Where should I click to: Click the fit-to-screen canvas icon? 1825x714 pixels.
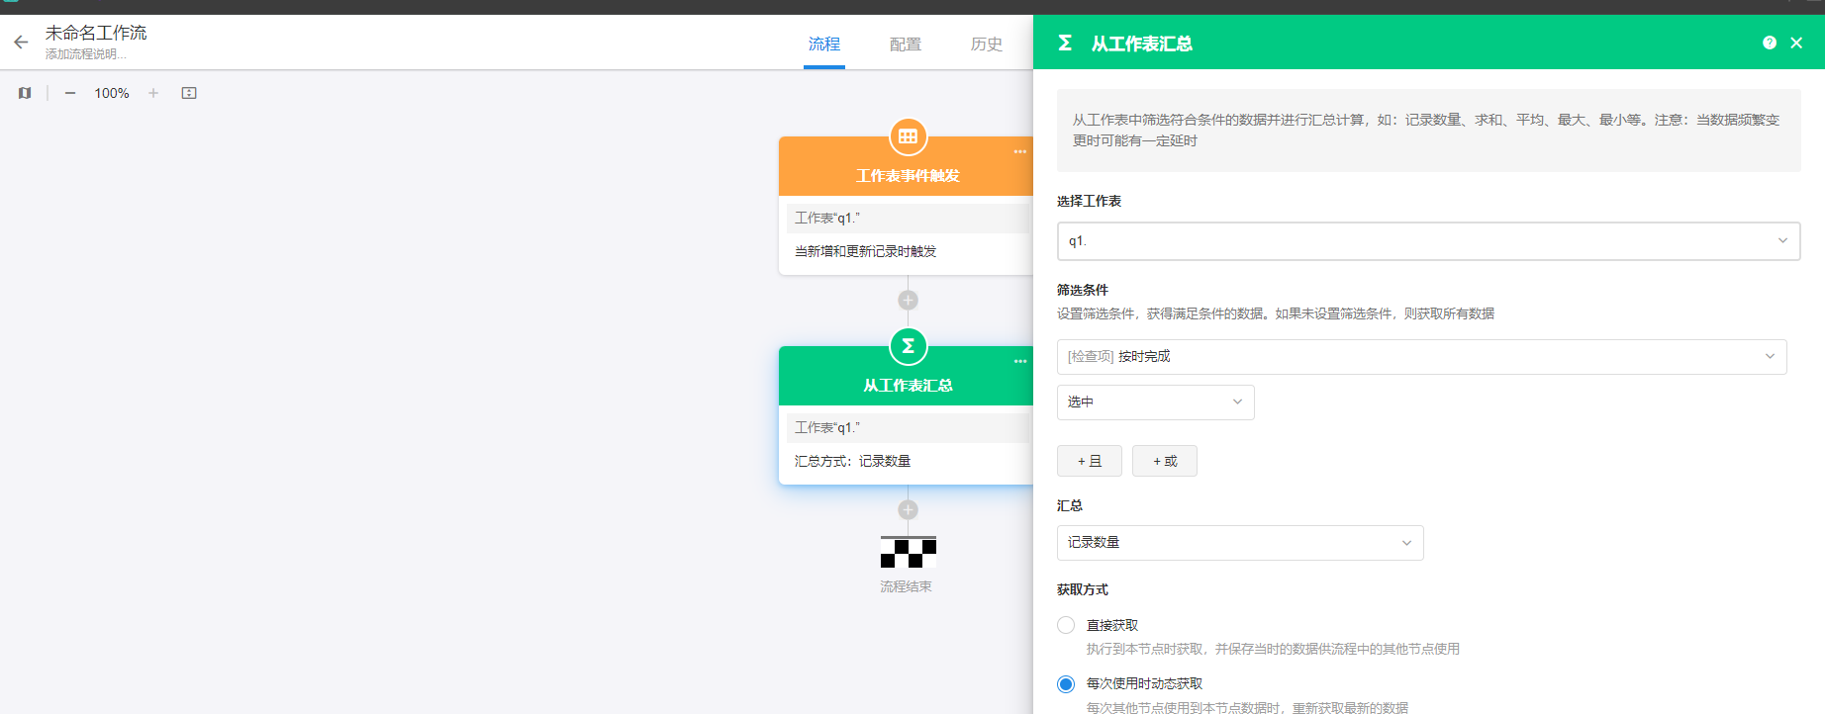click(x=189, y=93)
